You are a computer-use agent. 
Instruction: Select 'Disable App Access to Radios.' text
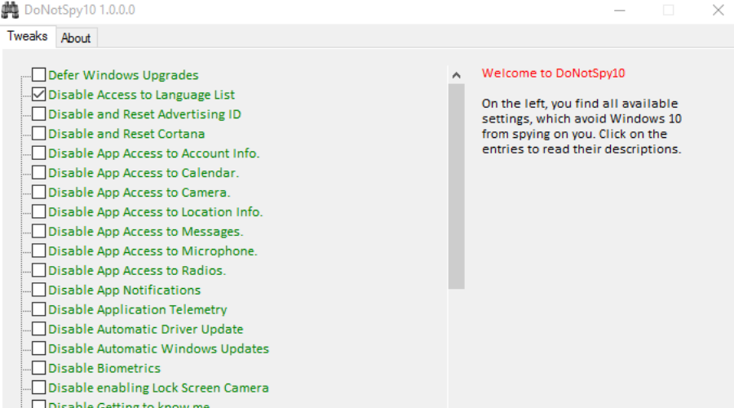tap(137, 271)
